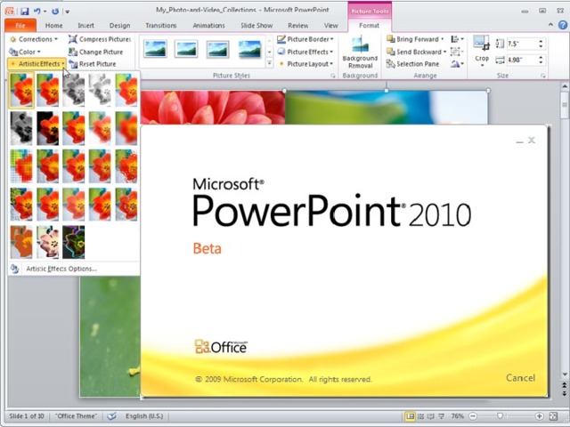Screen dimensions: 570x427
Task: Open the Picture Styles dialog launcher
Action: (332, 76)
